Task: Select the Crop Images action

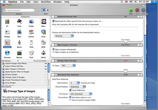Action: [x=24, y=83]
